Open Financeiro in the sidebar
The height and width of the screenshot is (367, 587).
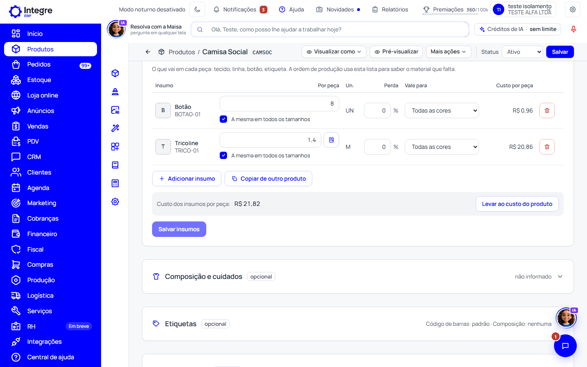coord(51,234)
